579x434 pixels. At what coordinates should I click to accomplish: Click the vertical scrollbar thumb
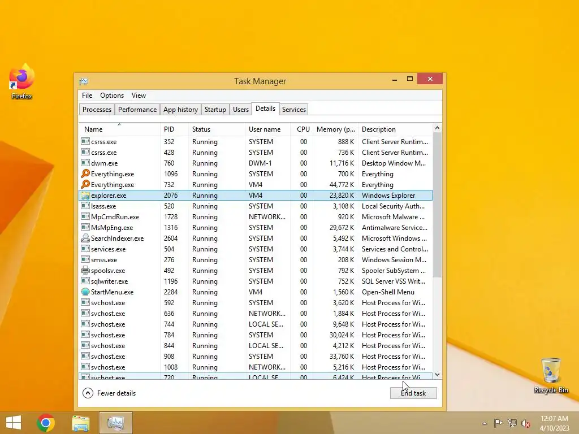click(x=437, y=205)
